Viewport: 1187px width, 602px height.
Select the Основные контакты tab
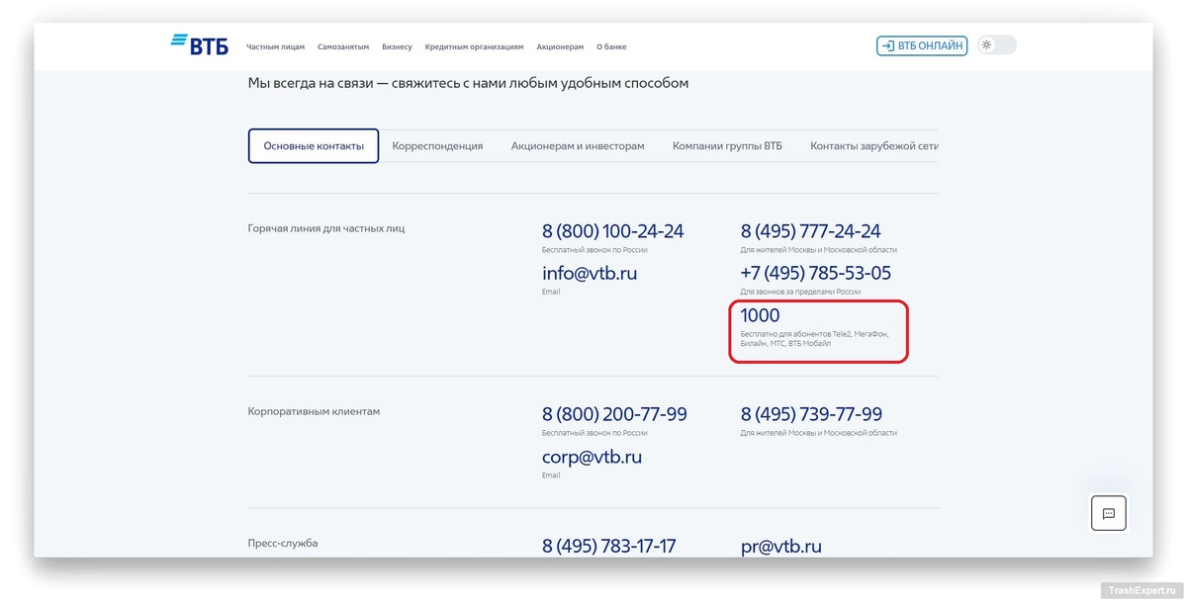click(313, 144)
